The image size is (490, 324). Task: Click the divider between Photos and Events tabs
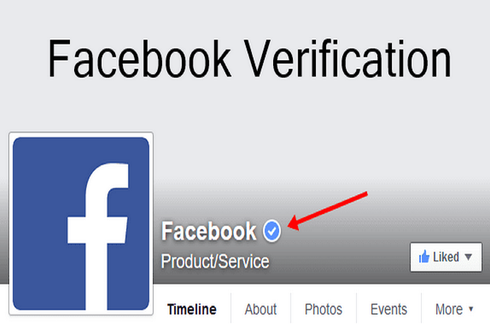click(356, 308)
